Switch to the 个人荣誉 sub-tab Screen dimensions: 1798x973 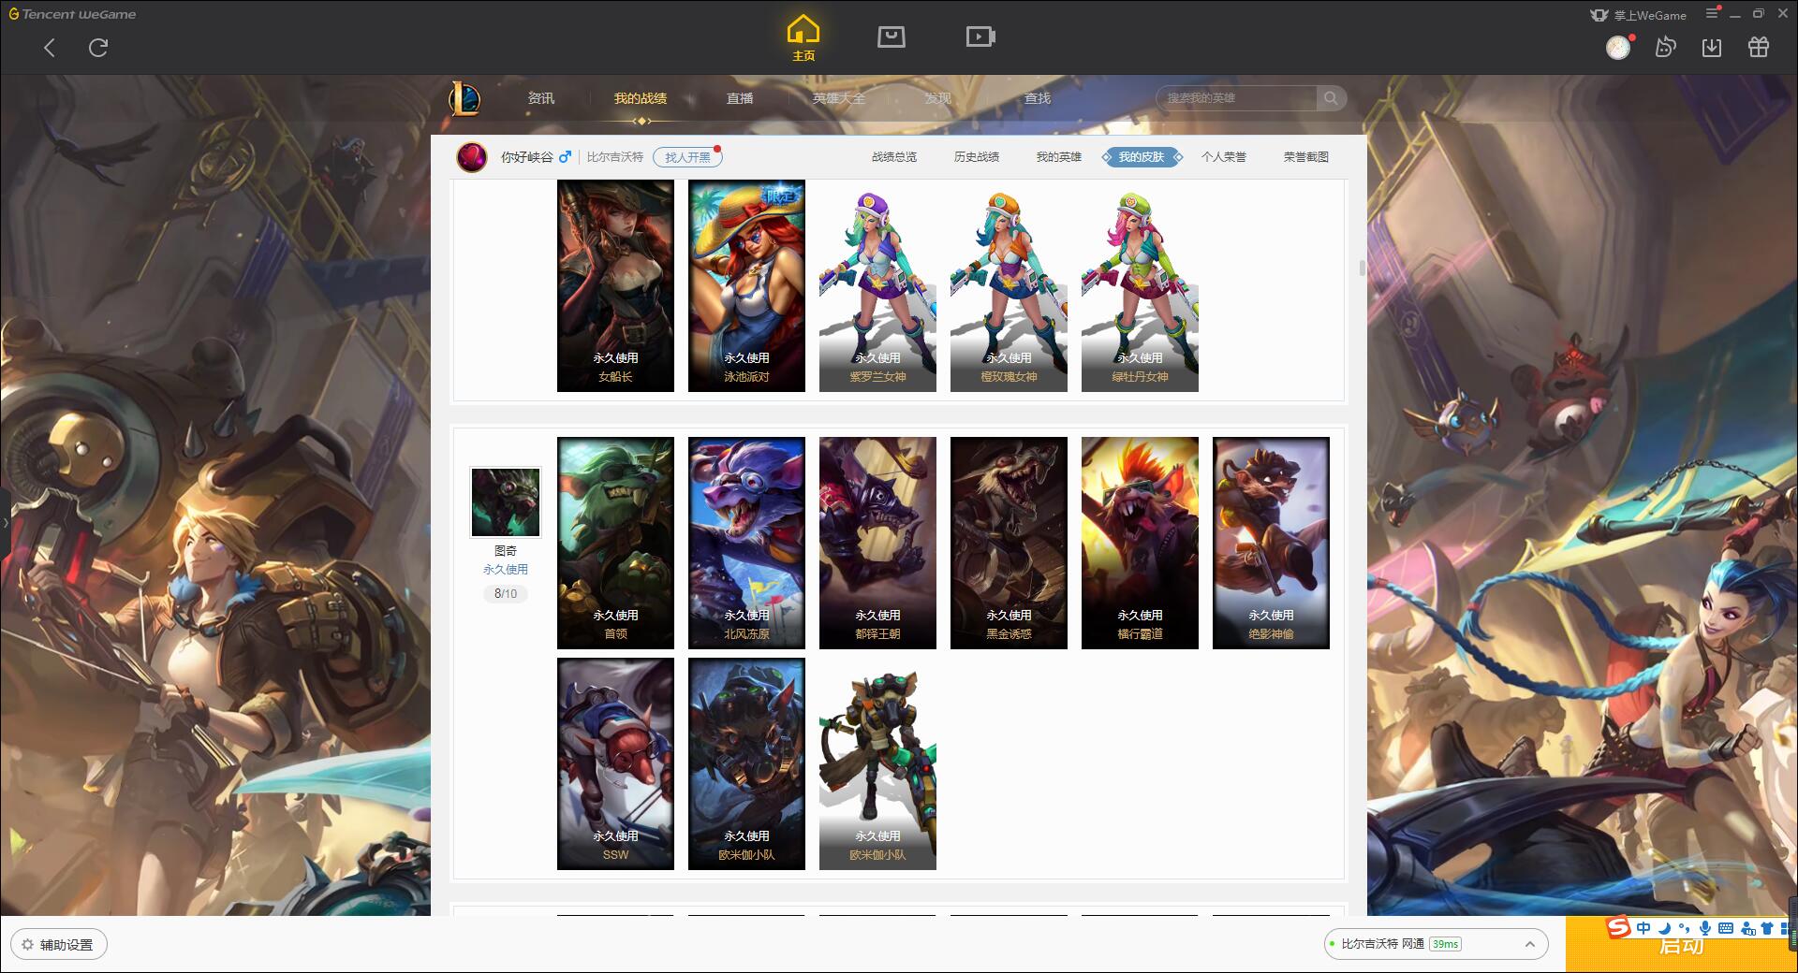click(x=1224, y=157)
